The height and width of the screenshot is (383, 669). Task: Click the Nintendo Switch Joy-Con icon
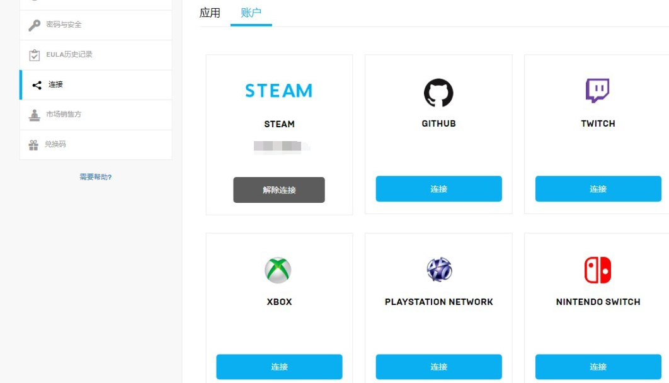[597, 270]
